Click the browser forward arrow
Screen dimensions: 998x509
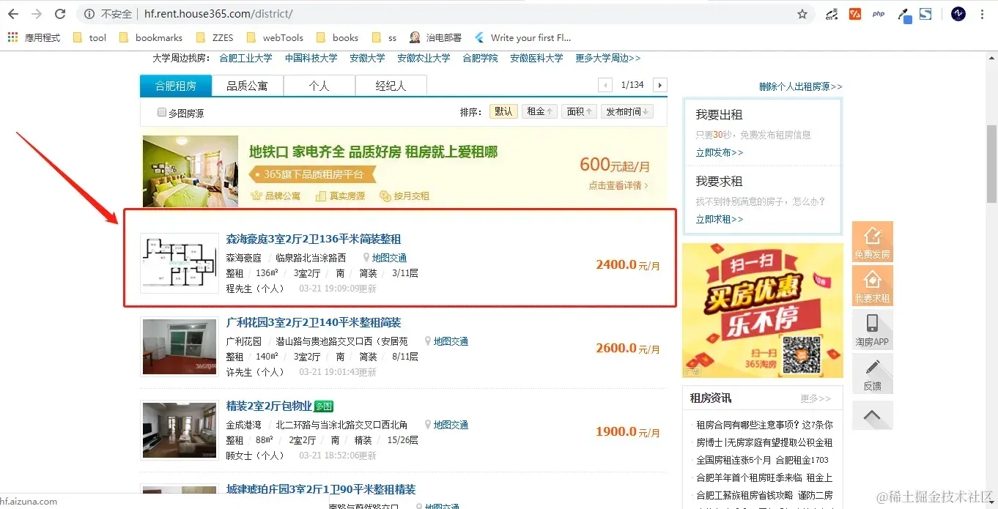tap(37, 14)
